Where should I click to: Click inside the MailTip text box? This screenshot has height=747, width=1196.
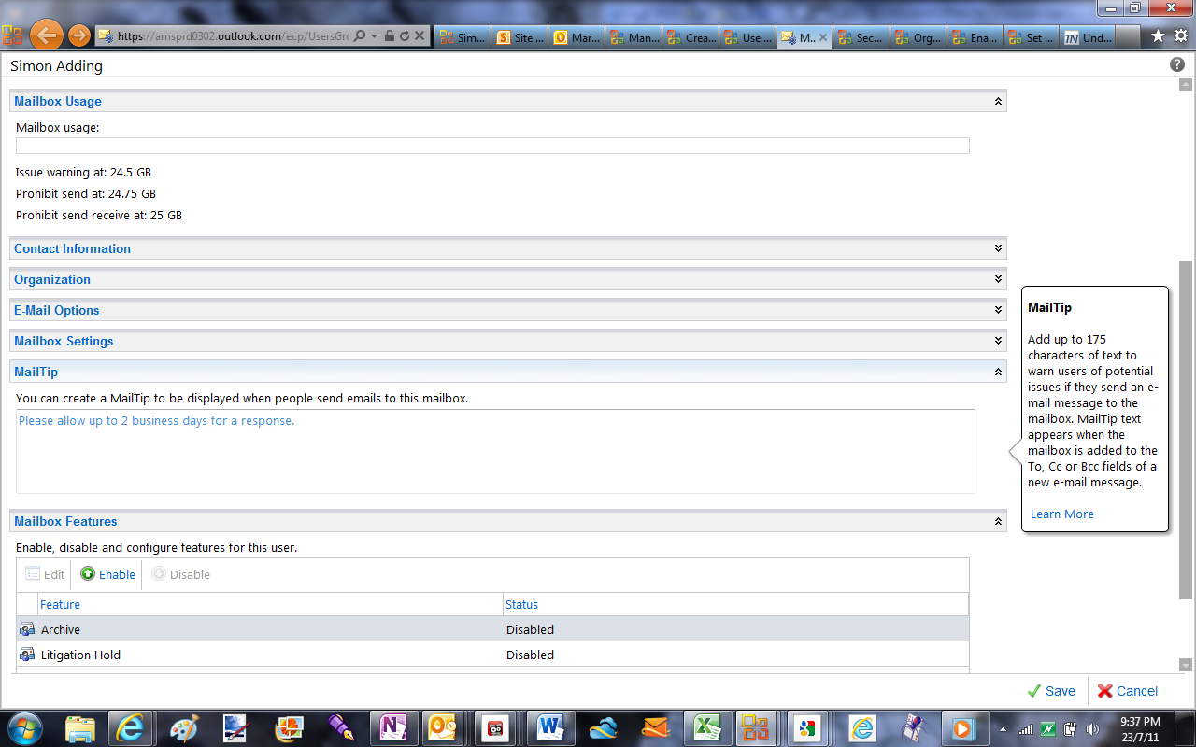(495, 451)
